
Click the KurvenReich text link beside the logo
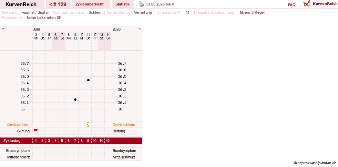[x=325, y=3]
